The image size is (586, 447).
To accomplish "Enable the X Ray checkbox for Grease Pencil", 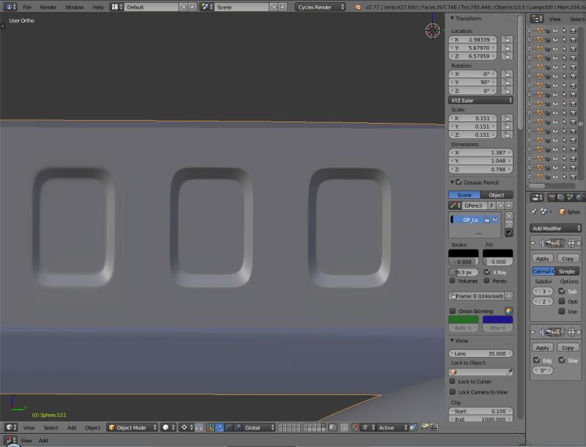I will coord(487,272).
